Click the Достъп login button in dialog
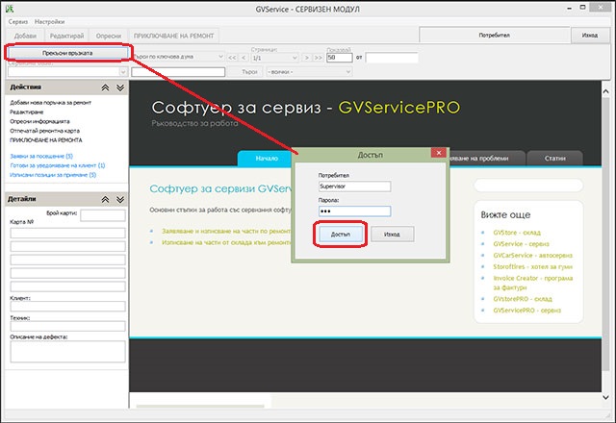The image size is (616, 423). tap(340, 235)
